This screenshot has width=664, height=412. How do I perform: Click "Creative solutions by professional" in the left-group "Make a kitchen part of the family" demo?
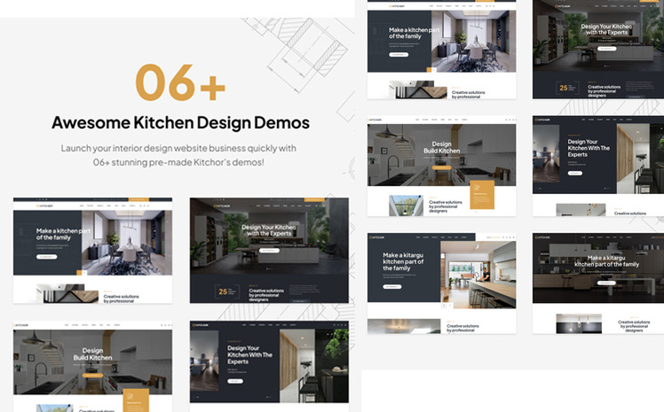click(x=121, y=299)
